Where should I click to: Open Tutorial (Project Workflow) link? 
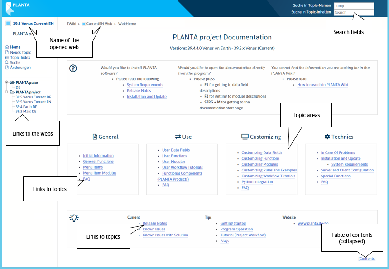[x=243, y=235]
